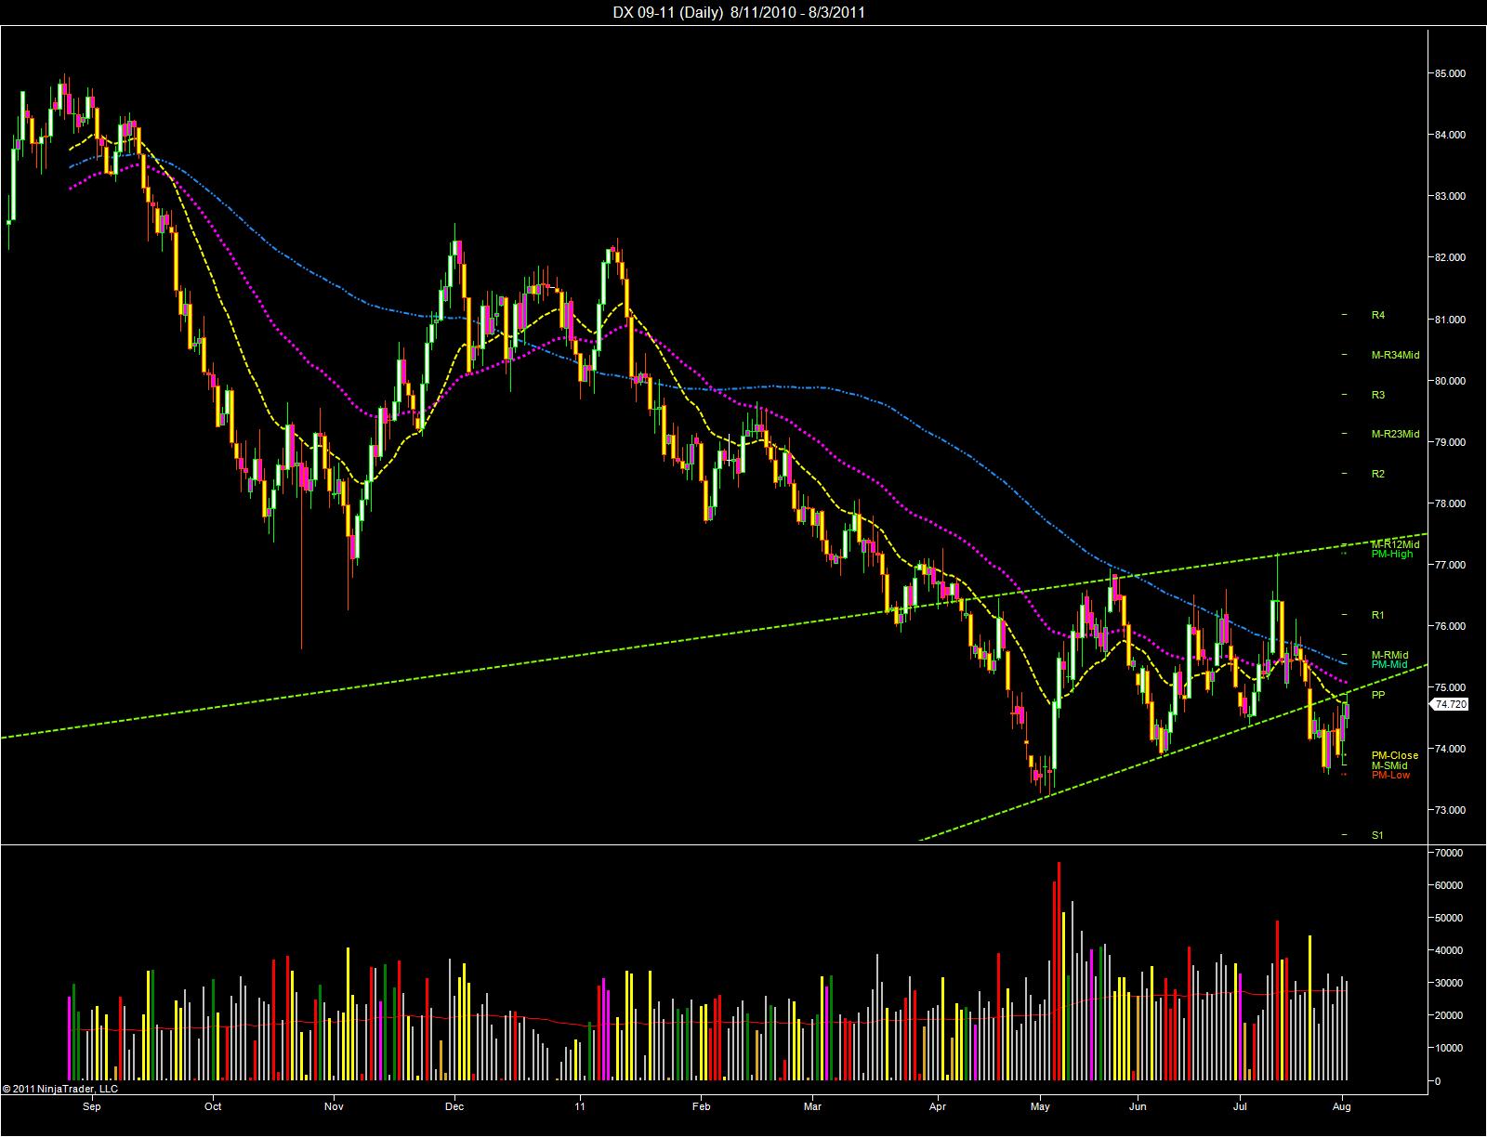This screenshot has height=1137, width=1487.
Task: Select the S1 support level label
Action: [1377, 835]
